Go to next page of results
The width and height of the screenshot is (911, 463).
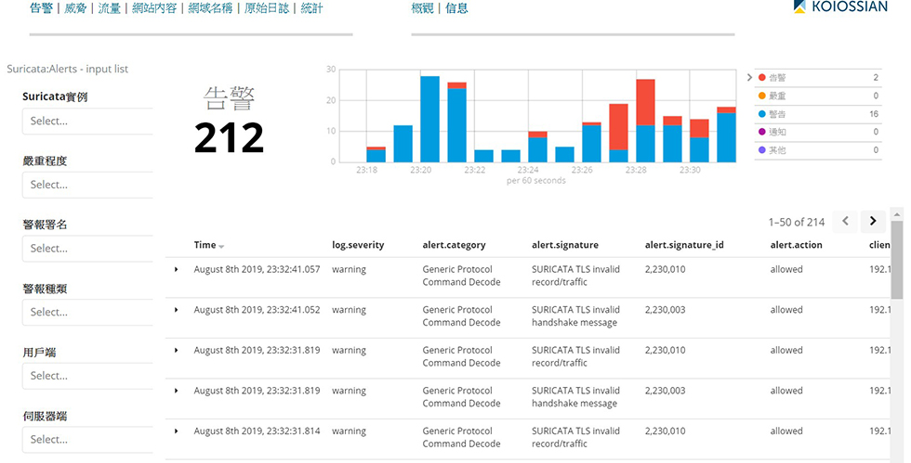(872, 221)
